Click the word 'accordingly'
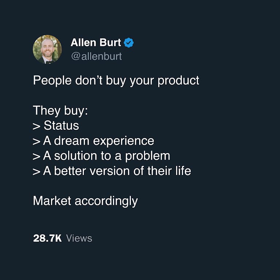 coord(106,202)
